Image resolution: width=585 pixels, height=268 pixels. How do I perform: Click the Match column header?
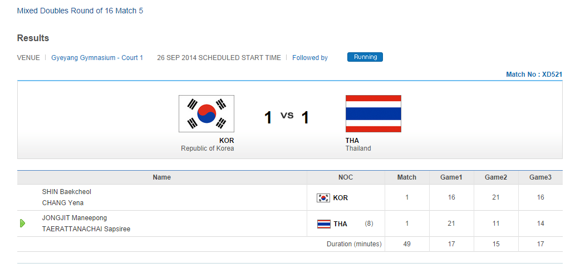[407, 177]
